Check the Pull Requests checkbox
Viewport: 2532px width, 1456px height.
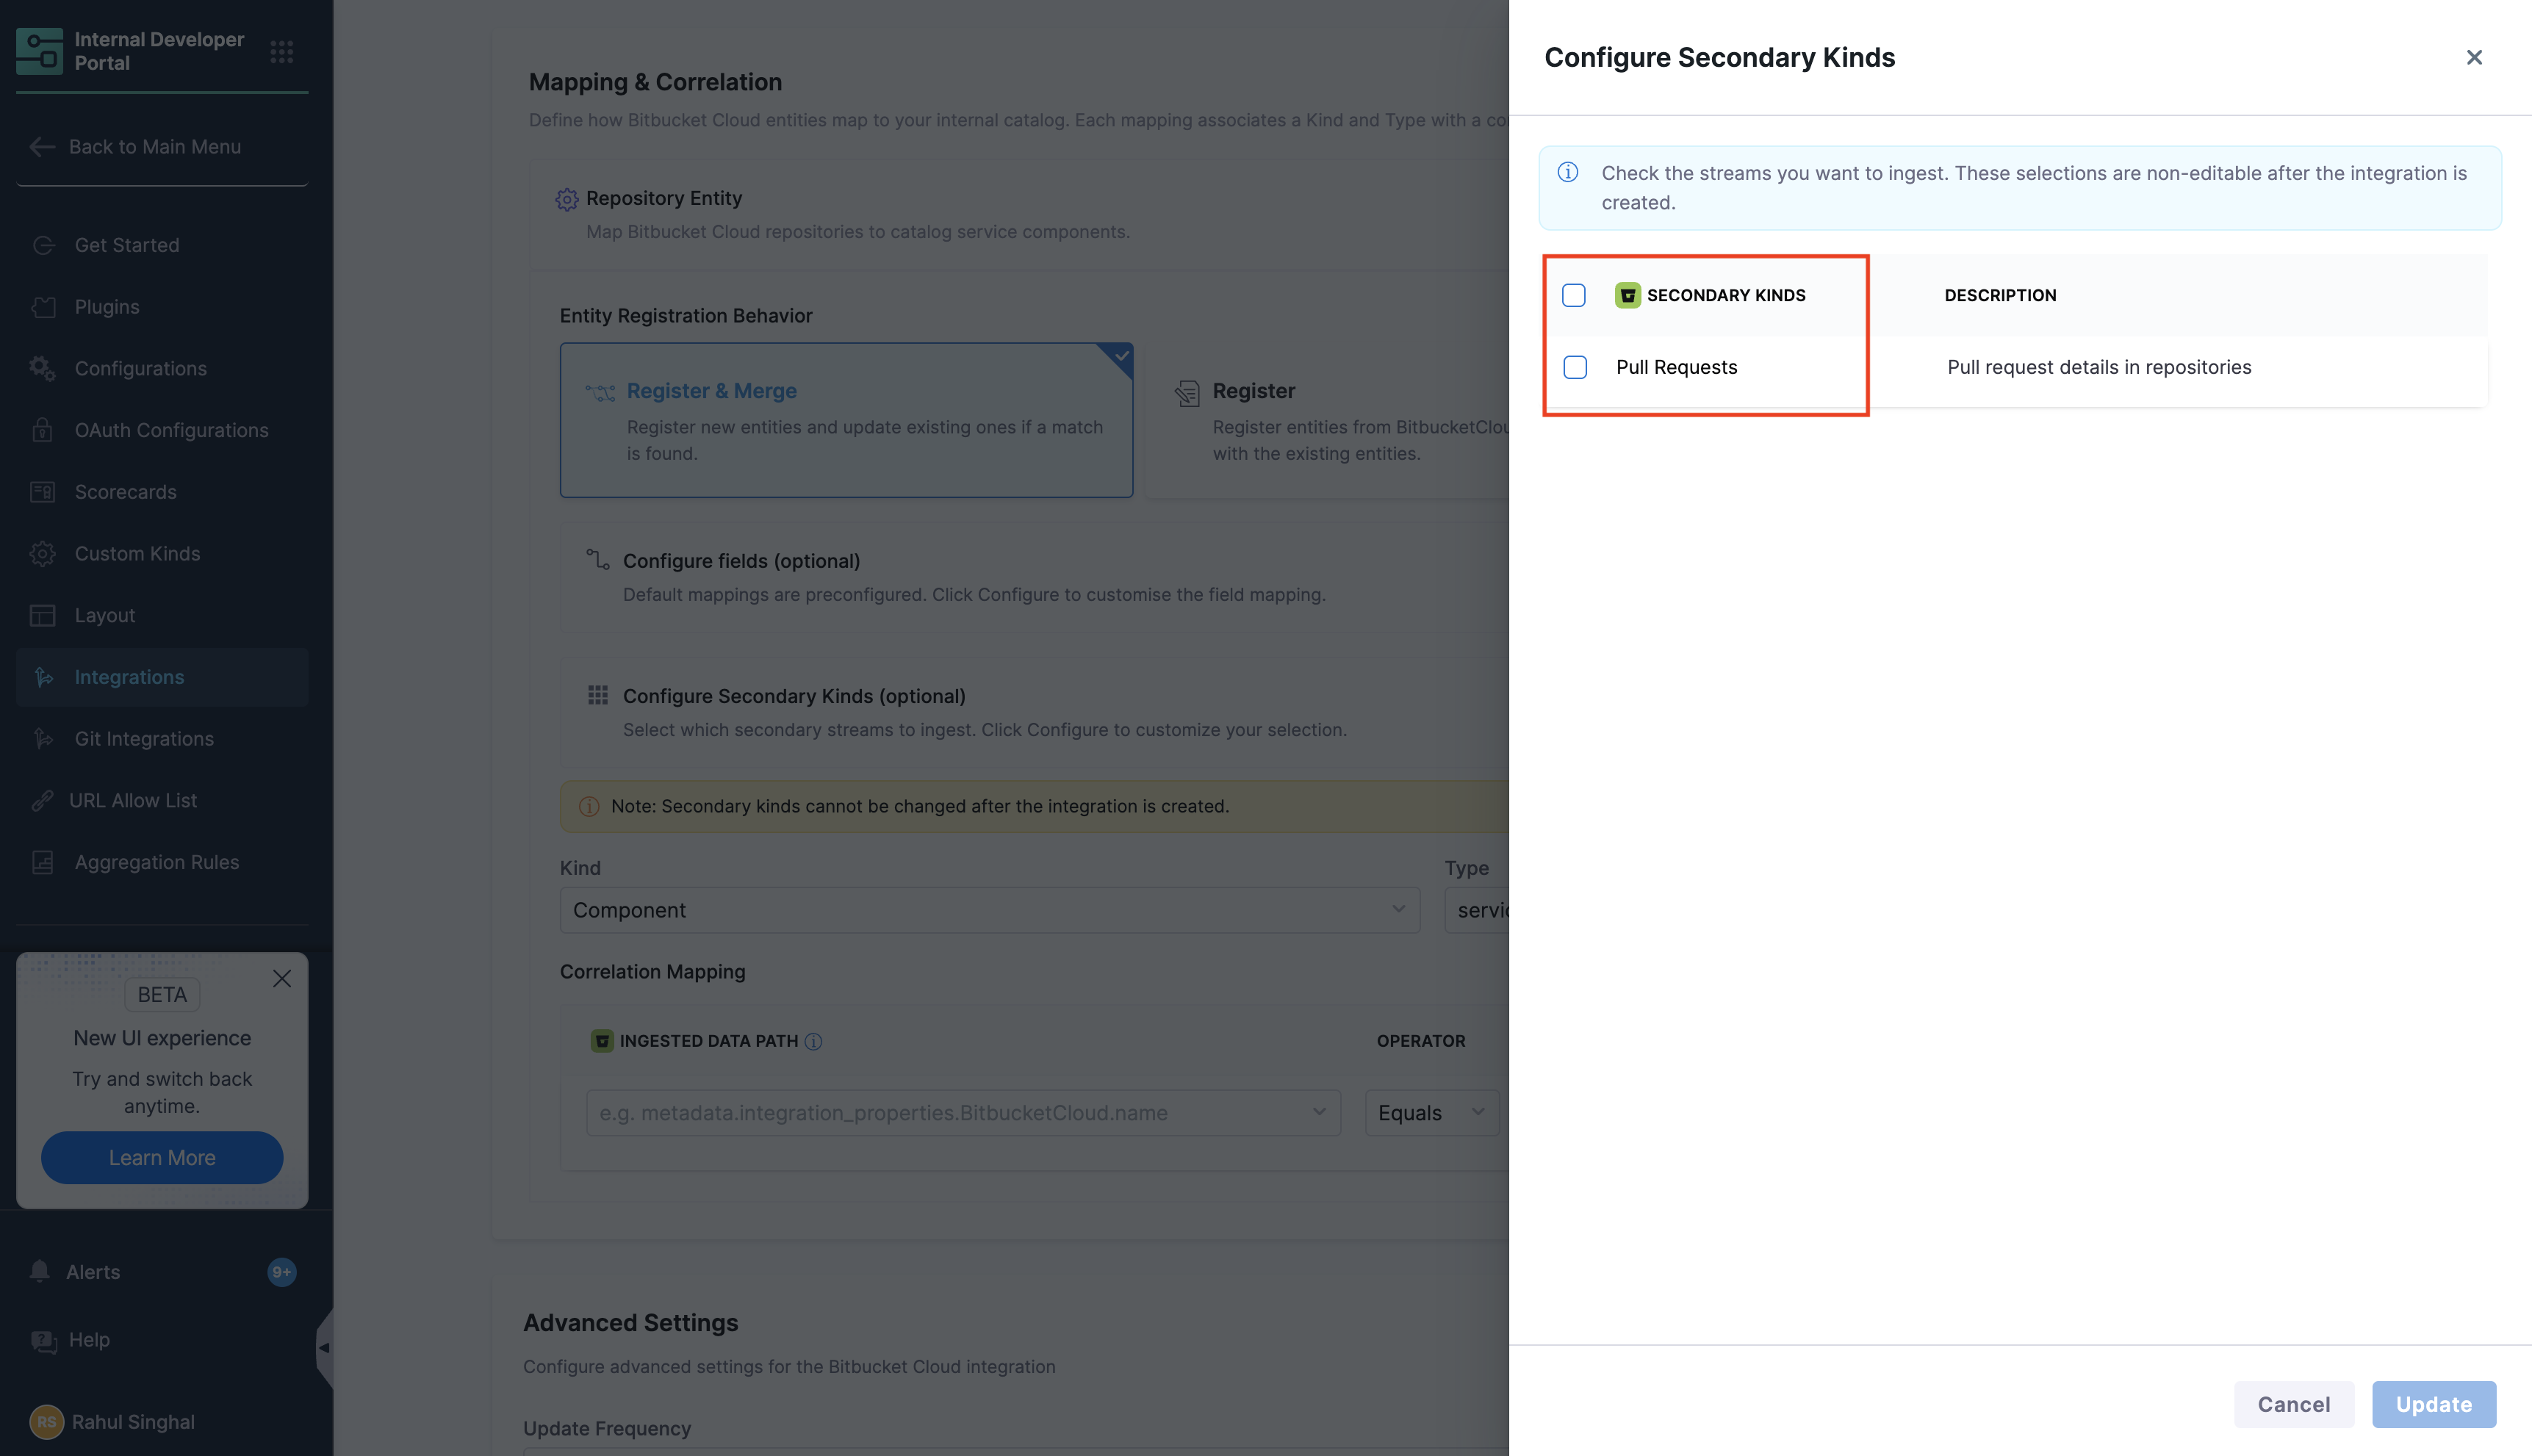click(x=1575, y=367)
